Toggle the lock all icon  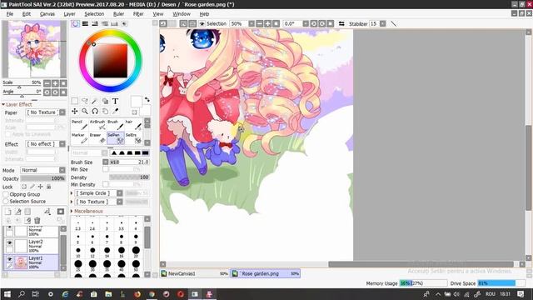48,187
